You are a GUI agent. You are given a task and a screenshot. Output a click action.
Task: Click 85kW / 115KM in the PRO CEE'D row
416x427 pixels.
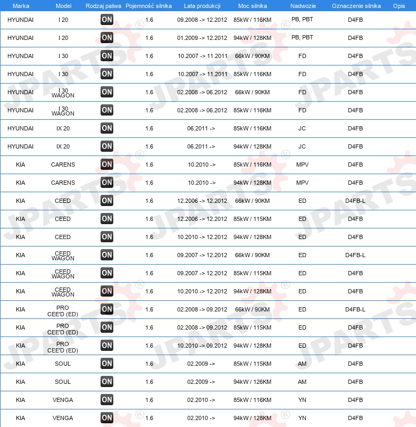tap(252, 327)
